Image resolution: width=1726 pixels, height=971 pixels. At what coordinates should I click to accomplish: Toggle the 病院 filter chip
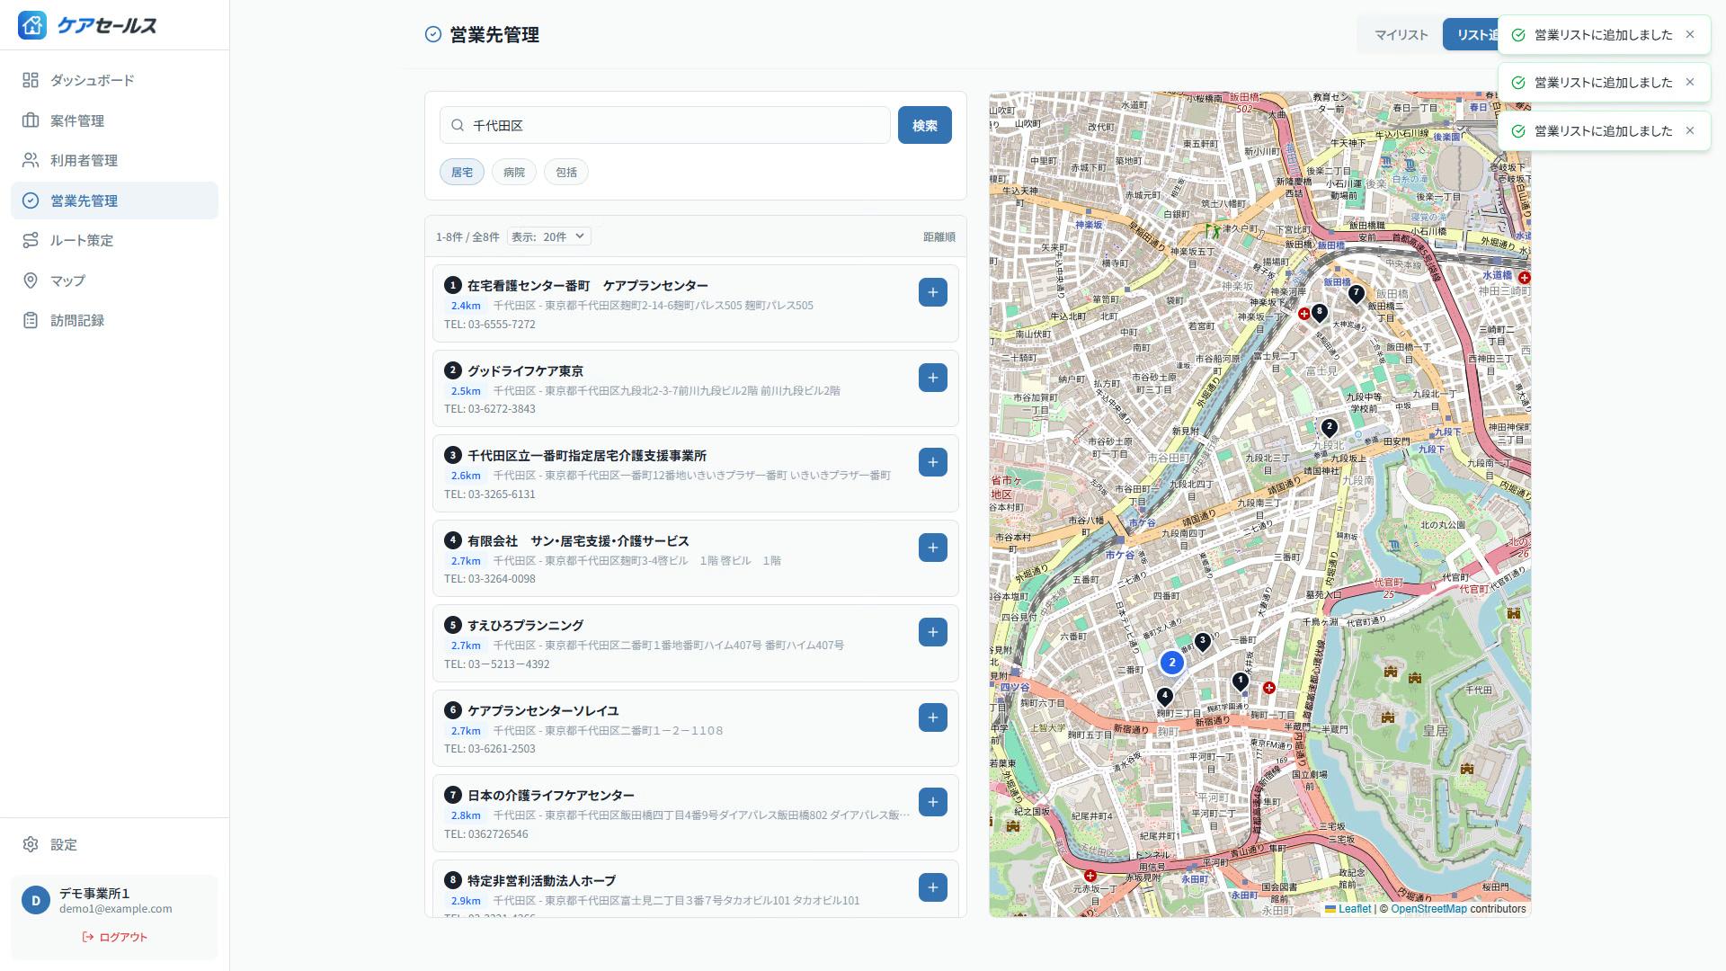click(514, 172)
